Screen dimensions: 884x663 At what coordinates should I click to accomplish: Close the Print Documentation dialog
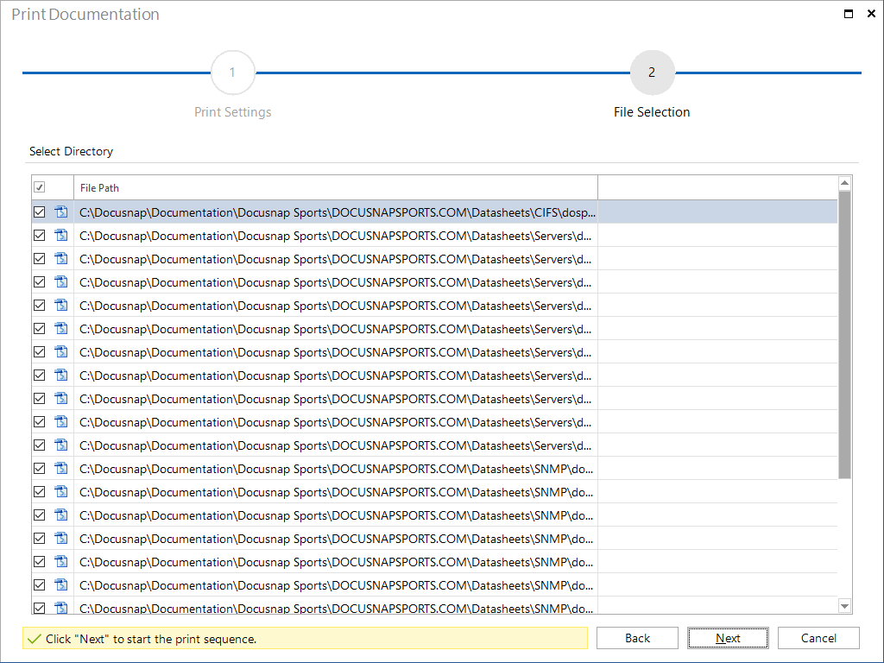871,14
